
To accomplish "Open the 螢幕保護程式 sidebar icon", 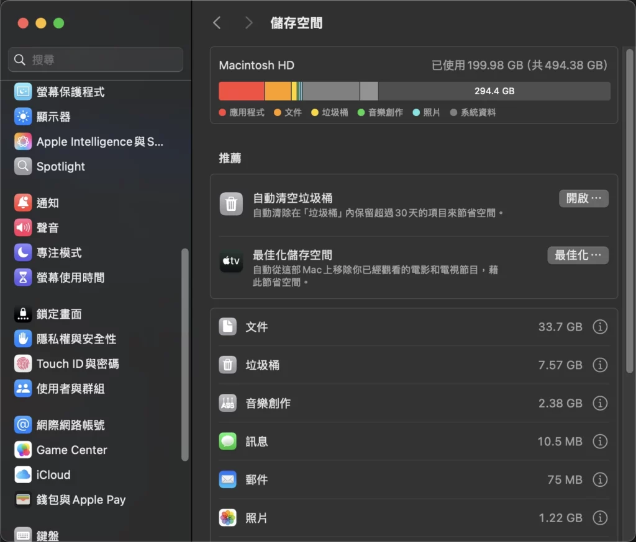I will (x=23, y=92).
